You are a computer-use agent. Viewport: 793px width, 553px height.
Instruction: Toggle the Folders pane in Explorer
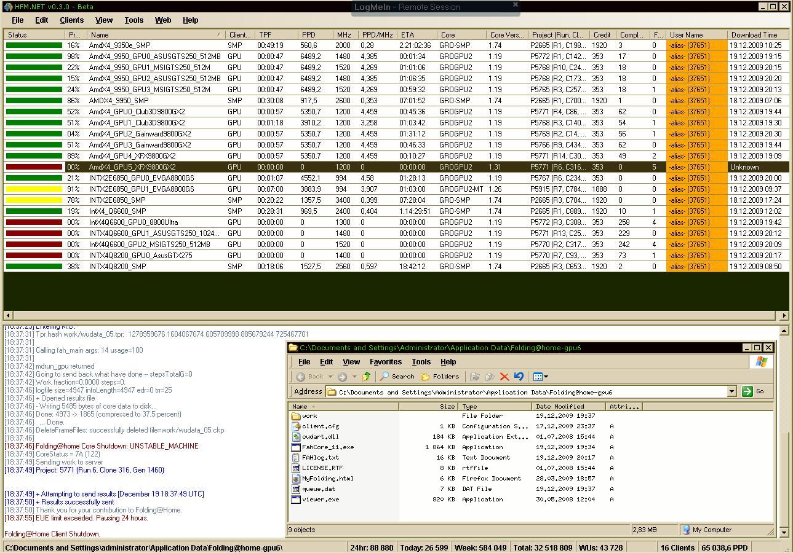click(440, 377)
